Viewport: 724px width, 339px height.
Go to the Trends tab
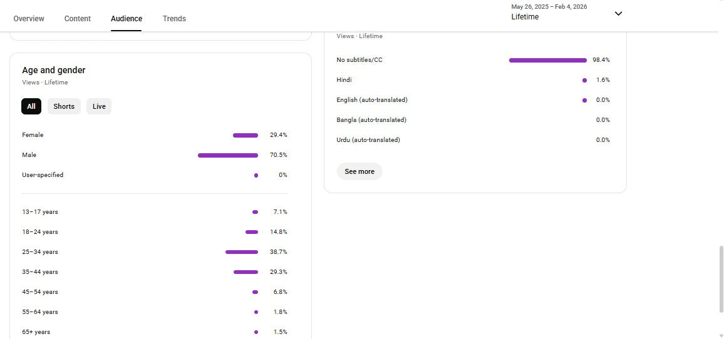174,19
